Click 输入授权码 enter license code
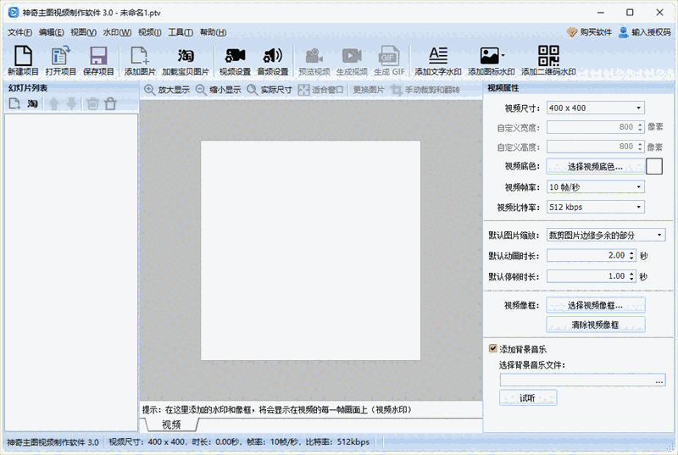 pos(645,32)
